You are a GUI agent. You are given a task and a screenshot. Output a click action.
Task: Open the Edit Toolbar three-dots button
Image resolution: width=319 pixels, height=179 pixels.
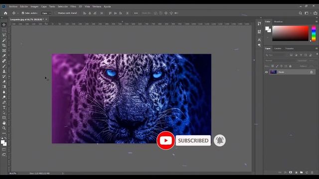coord(4,133)
